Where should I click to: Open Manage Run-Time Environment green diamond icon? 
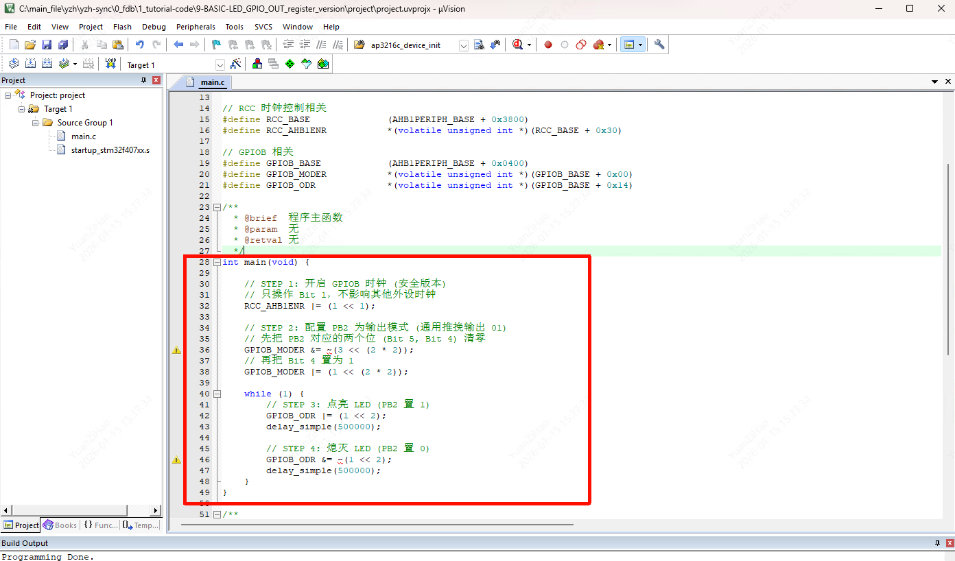point(290,64)
